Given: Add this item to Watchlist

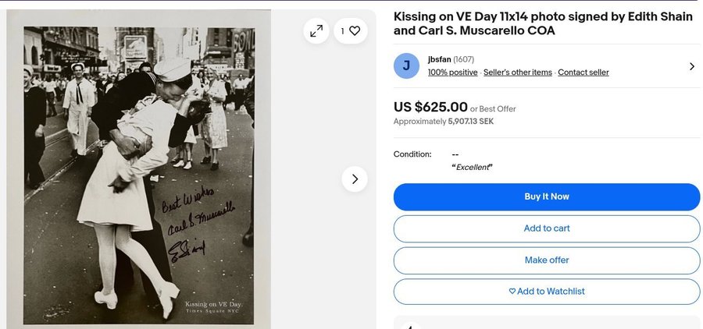Looking at the screenshot, I should 546,292.
